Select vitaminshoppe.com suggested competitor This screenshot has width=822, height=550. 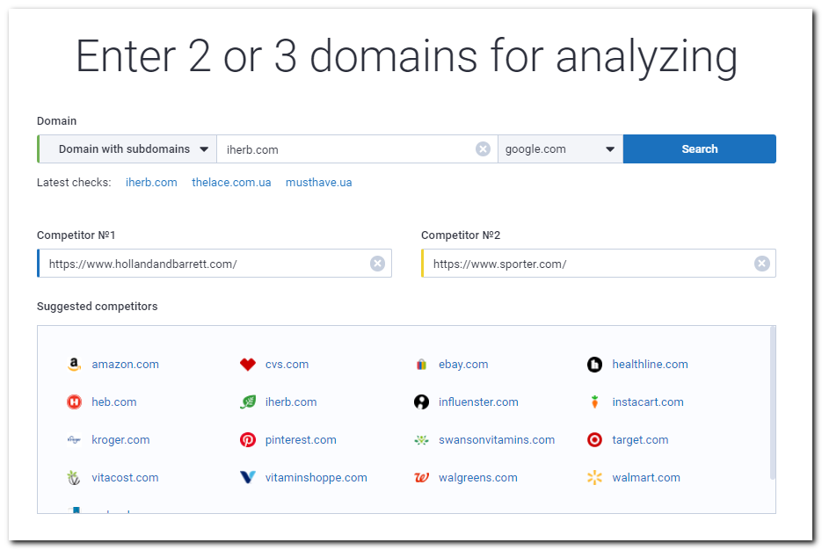point(316,477)
